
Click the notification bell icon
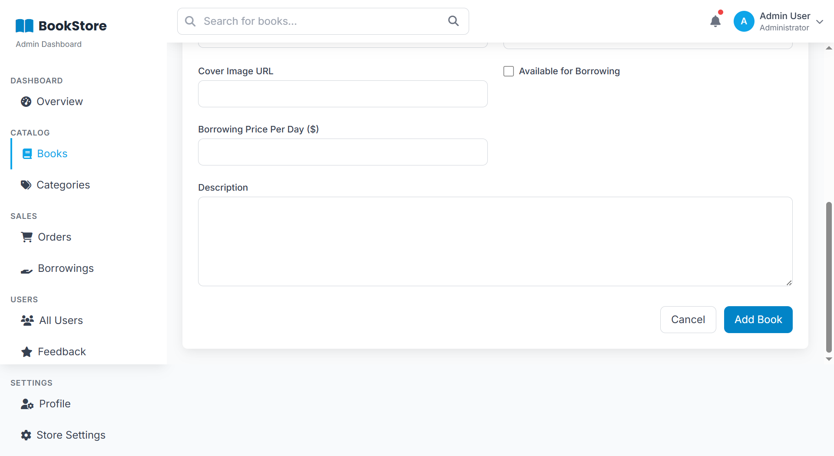(x=715, y=21)
